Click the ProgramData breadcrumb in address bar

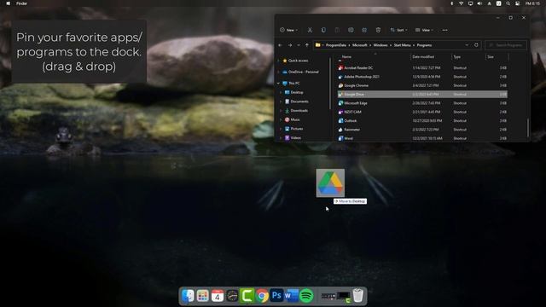[336, 45]
